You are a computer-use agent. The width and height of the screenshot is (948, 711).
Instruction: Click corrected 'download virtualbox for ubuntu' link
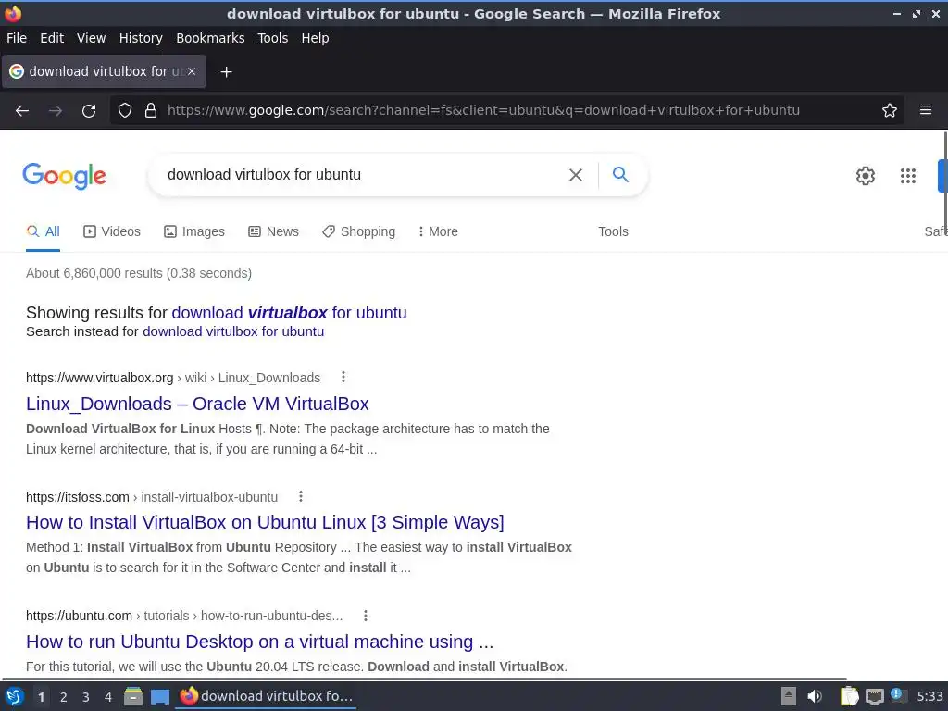(x=289, y=313)
